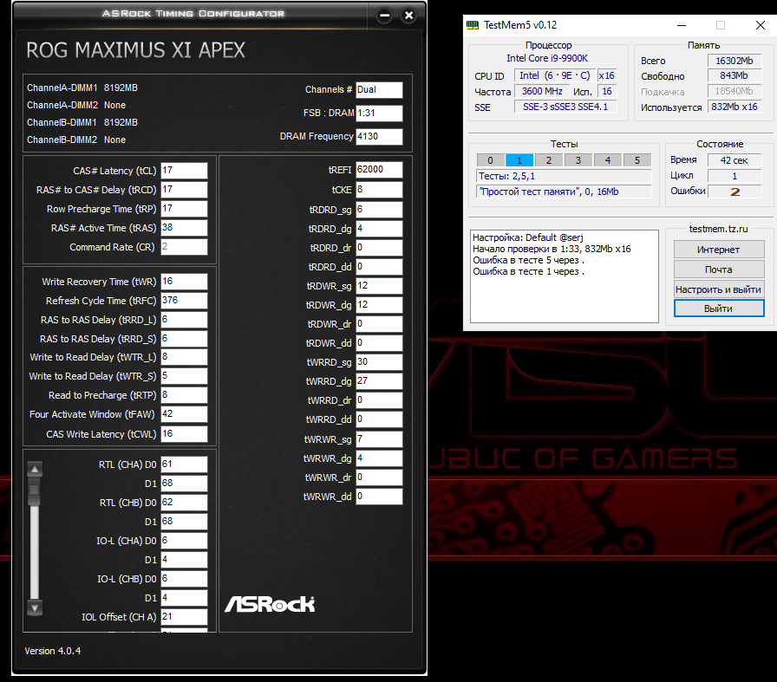Click the CAS# Latency (tCL) field
This screenshot has width=777, height=682.
(184, 171)
